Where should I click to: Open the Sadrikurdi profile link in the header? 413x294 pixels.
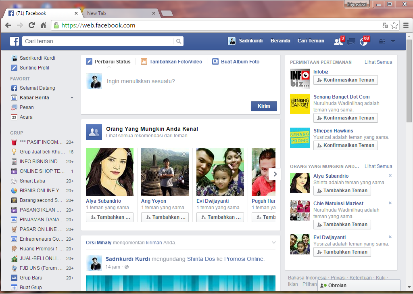pyautogui.click(x=245, y=41)
